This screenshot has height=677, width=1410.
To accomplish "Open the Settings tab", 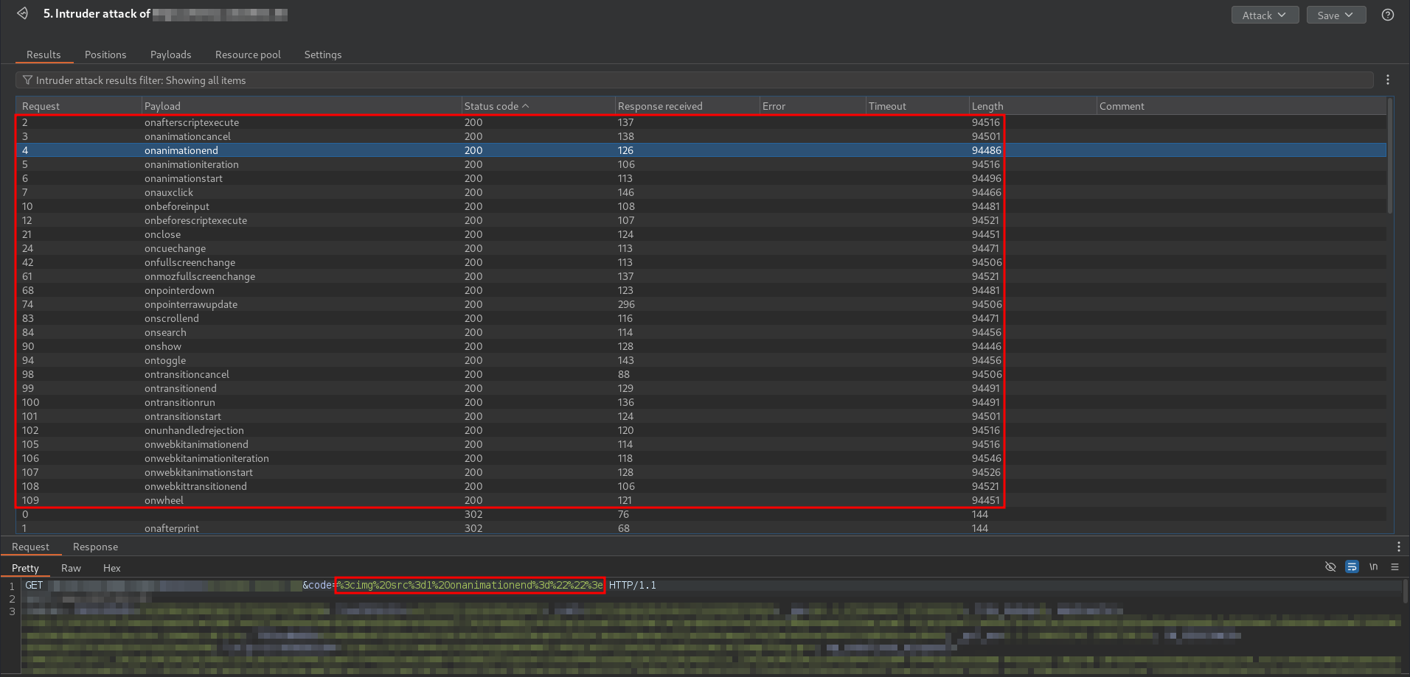I will pos(323,55).
